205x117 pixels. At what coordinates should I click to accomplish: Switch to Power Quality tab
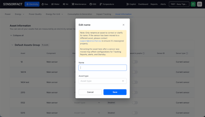click(x=35, y=14)
